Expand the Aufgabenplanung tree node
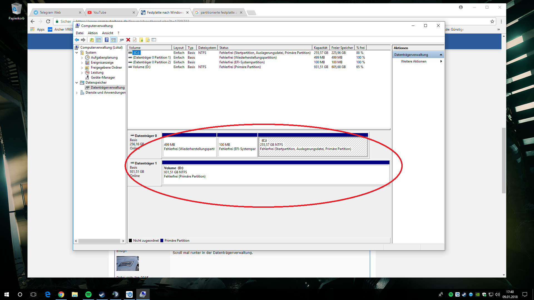The image size is (534, 300). click(x=82, y=58)
